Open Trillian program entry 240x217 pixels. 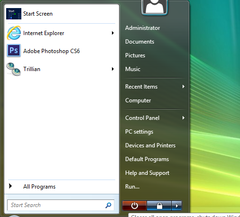62,69
